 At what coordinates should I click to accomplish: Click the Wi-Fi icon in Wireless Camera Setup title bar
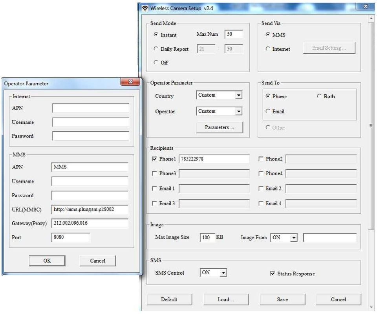(x=145, y=8)
